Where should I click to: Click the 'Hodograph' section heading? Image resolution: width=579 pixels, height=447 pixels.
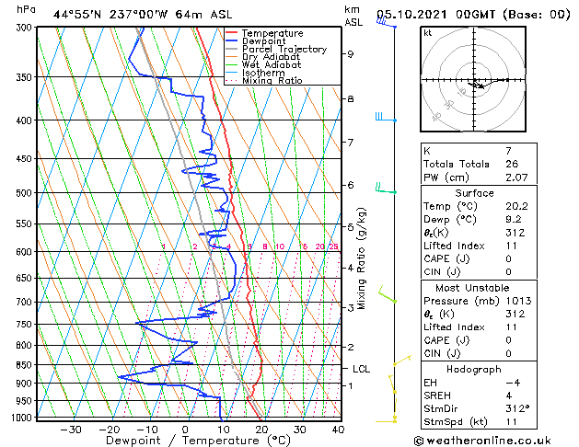point(474,370)
